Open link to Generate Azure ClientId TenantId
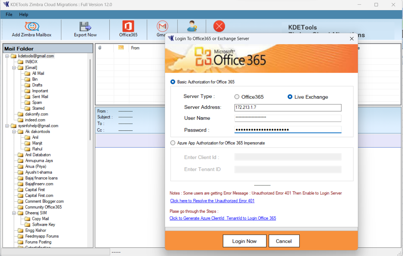Image resolution: width=403 pixels, height=256 pixels. coord(223,218)
